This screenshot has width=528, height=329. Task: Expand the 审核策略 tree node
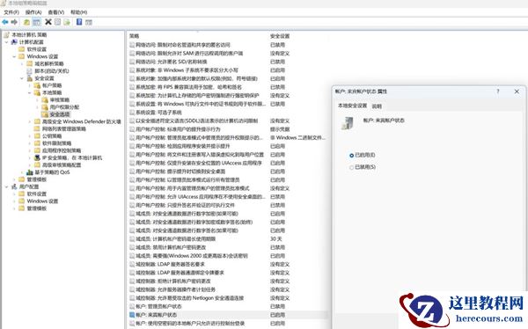pyautogui.click(x=37, y=100)
